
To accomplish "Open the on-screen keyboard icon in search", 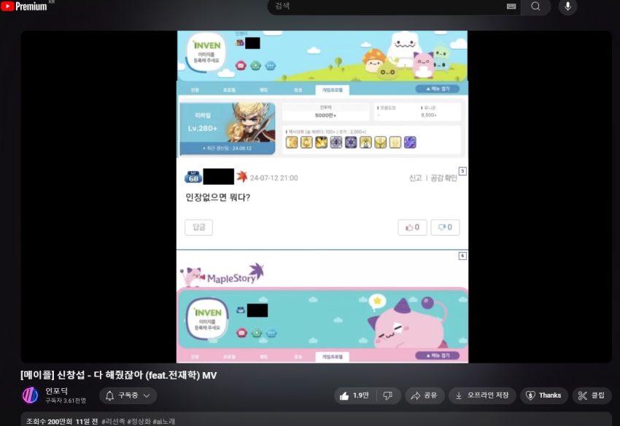I will point(511,7).
